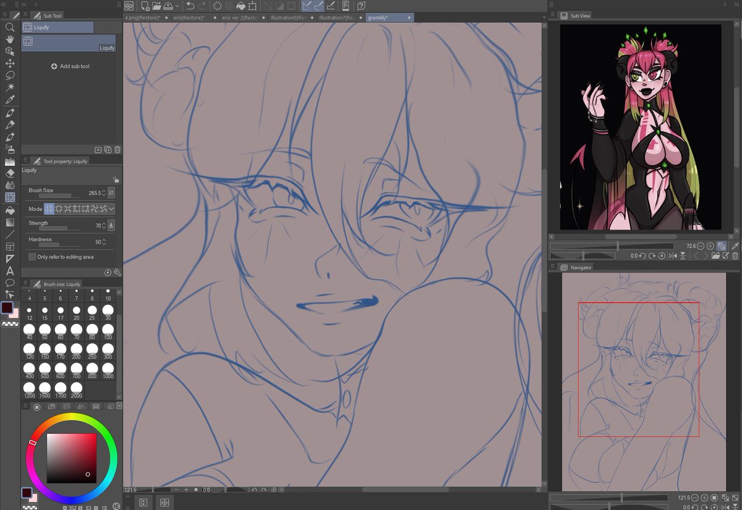The image size is (742, 510).
Task: Select the Lasso selection tool
Action: 10,76
